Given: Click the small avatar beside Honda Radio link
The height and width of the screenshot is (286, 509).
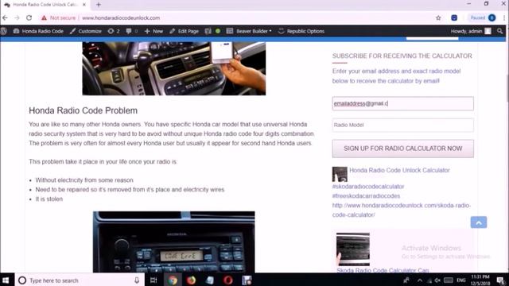Looking at the screenshot, I should point(340,174).
